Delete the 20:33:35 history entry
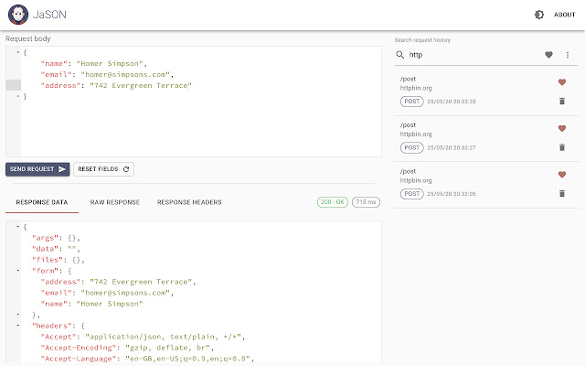This screenshot has height=366, width=585. pos(562,101)
